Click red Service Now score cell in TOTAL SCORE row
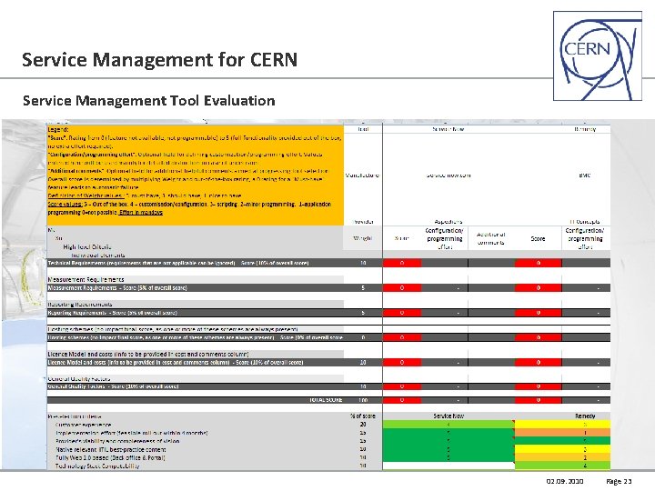 (x=402, y=400)
